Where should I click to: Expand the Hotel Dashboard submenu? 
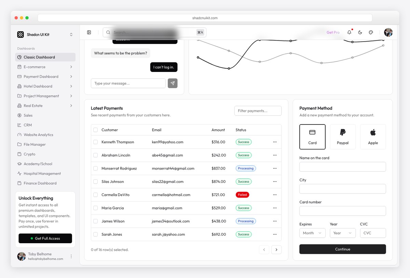71,86
